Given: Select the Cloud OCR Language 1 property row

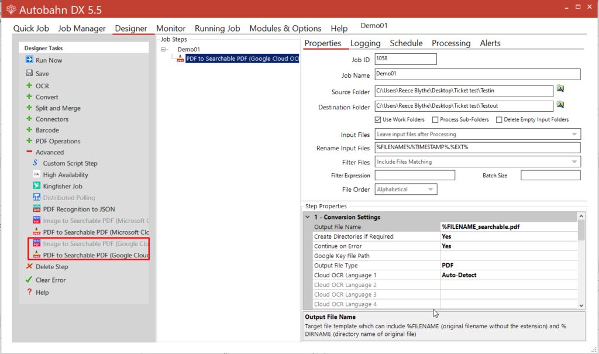Looking at the screenshot, I should pyautogui.click(x=445, y=275).
